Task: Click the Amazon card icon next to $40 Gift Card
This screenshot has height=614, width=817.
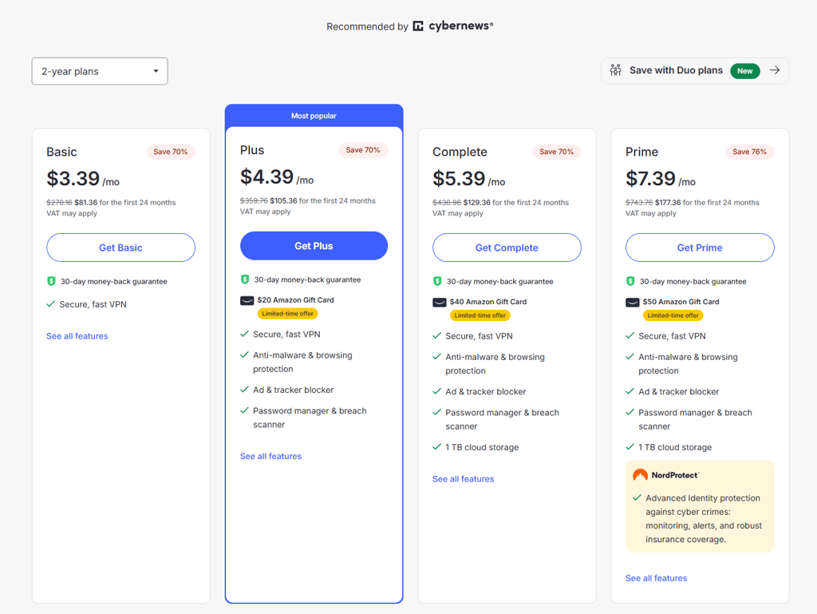Action: pyautogui.click(x=440, y=303)
